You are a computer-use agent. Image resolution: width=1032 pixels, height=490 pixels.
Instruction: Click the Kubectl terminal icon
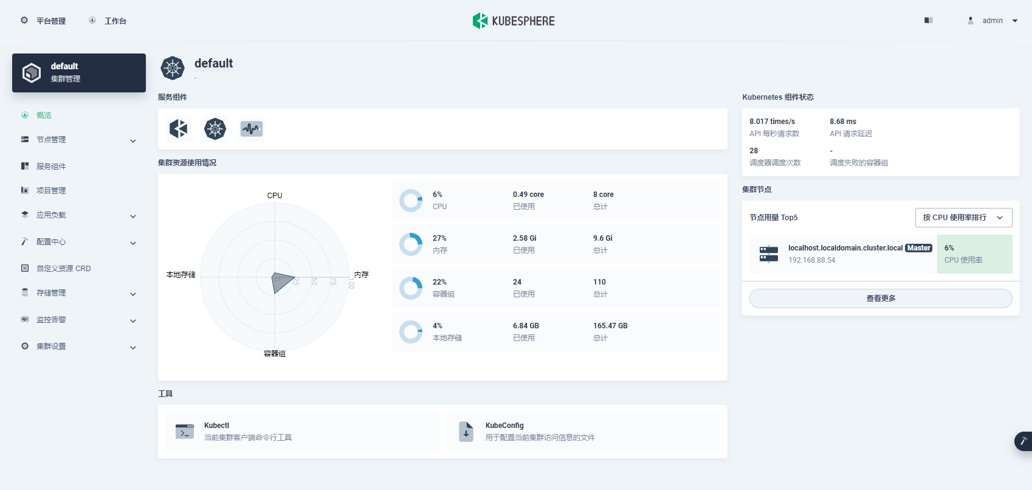point(185,432)
